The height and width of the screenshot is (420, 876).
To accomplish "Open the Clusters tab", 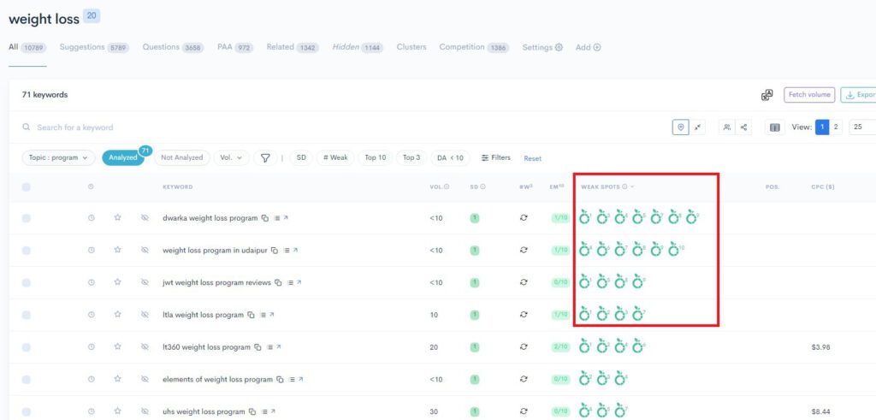I will [x=411, y=47].
